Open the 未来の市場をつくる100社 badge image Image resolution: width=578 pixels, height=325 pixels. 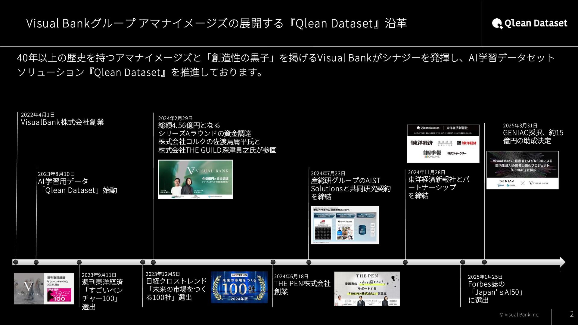239,287
